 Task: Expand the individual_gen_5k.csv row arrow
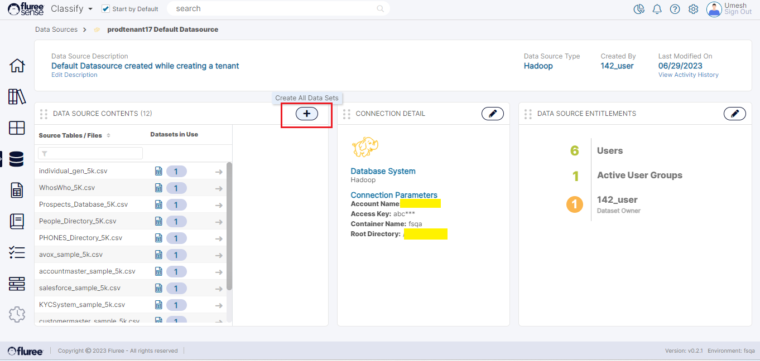[x=219, y=172]
